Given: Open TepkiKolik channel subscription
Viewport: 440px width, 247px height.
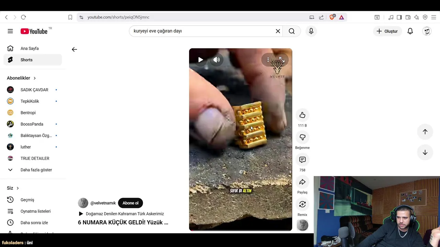Looking at the screenshot, I should point(33,101).
